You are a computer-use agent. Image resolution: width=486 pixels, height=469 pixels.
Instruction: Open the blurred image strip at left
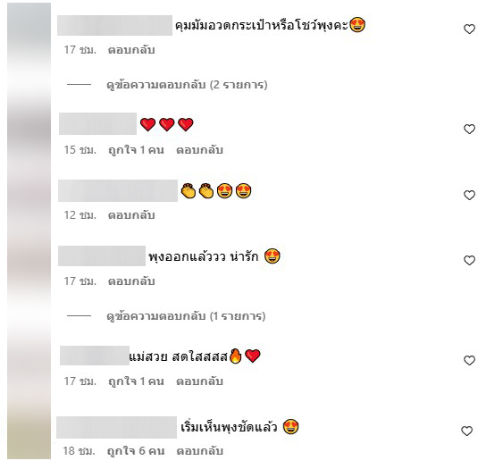pyautogui.click(x=29, y=231)
